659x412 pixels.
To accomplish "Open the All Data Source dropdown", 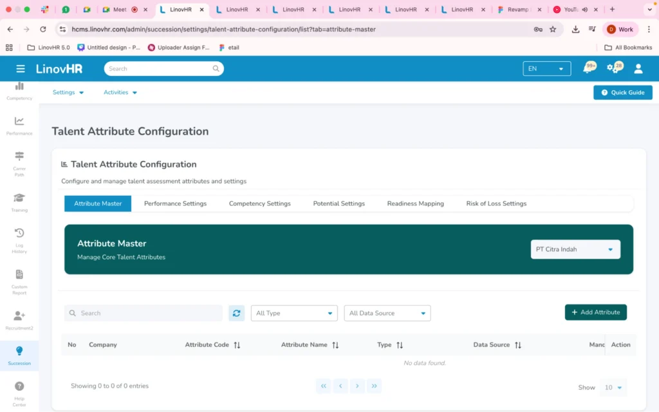I will (x=387, y=313).
